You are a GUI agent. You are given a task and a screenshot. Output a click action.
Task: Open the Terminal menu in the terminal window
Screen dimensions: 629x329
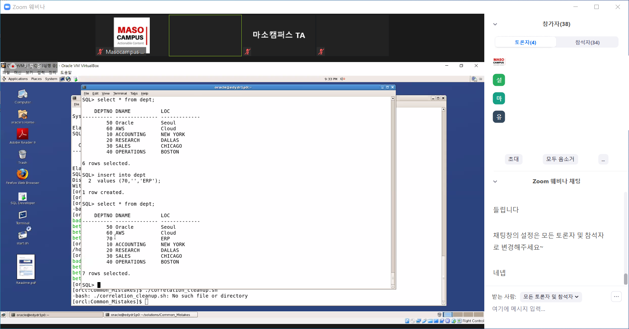tap(120, 93)
